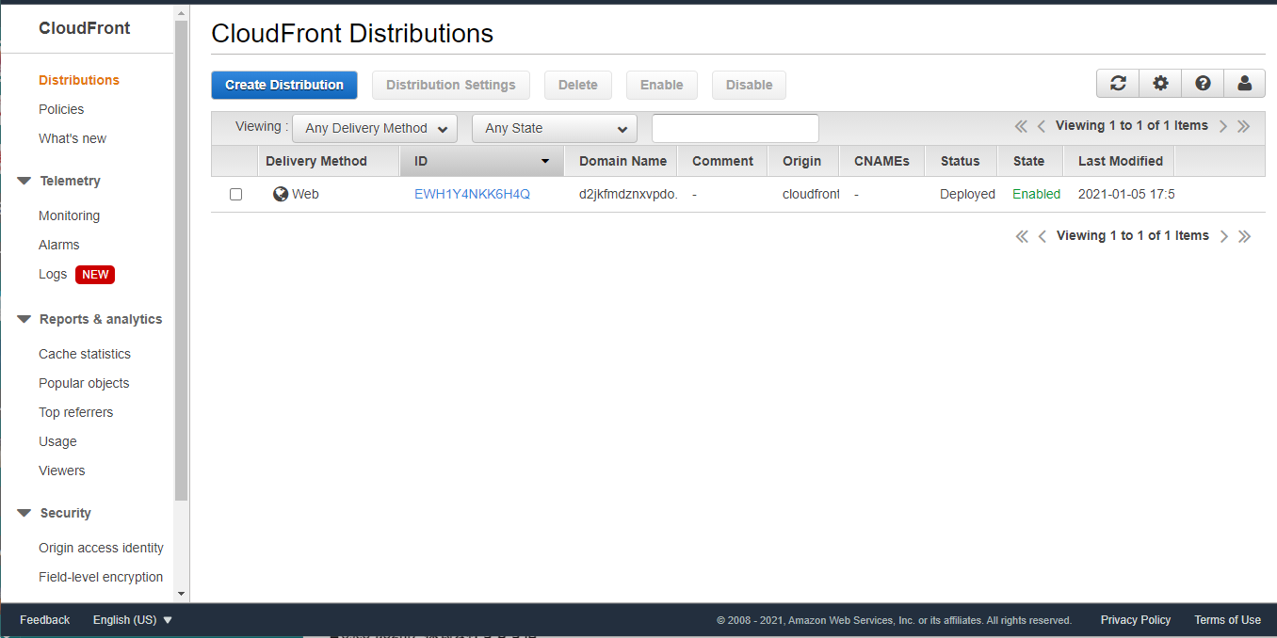Click the Deployed status cell
This screenshot has height=638, width=1277.
967,194
